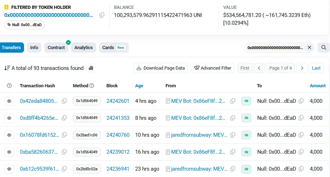Copy From address in block 24242601 row

[x=233, y=101]
